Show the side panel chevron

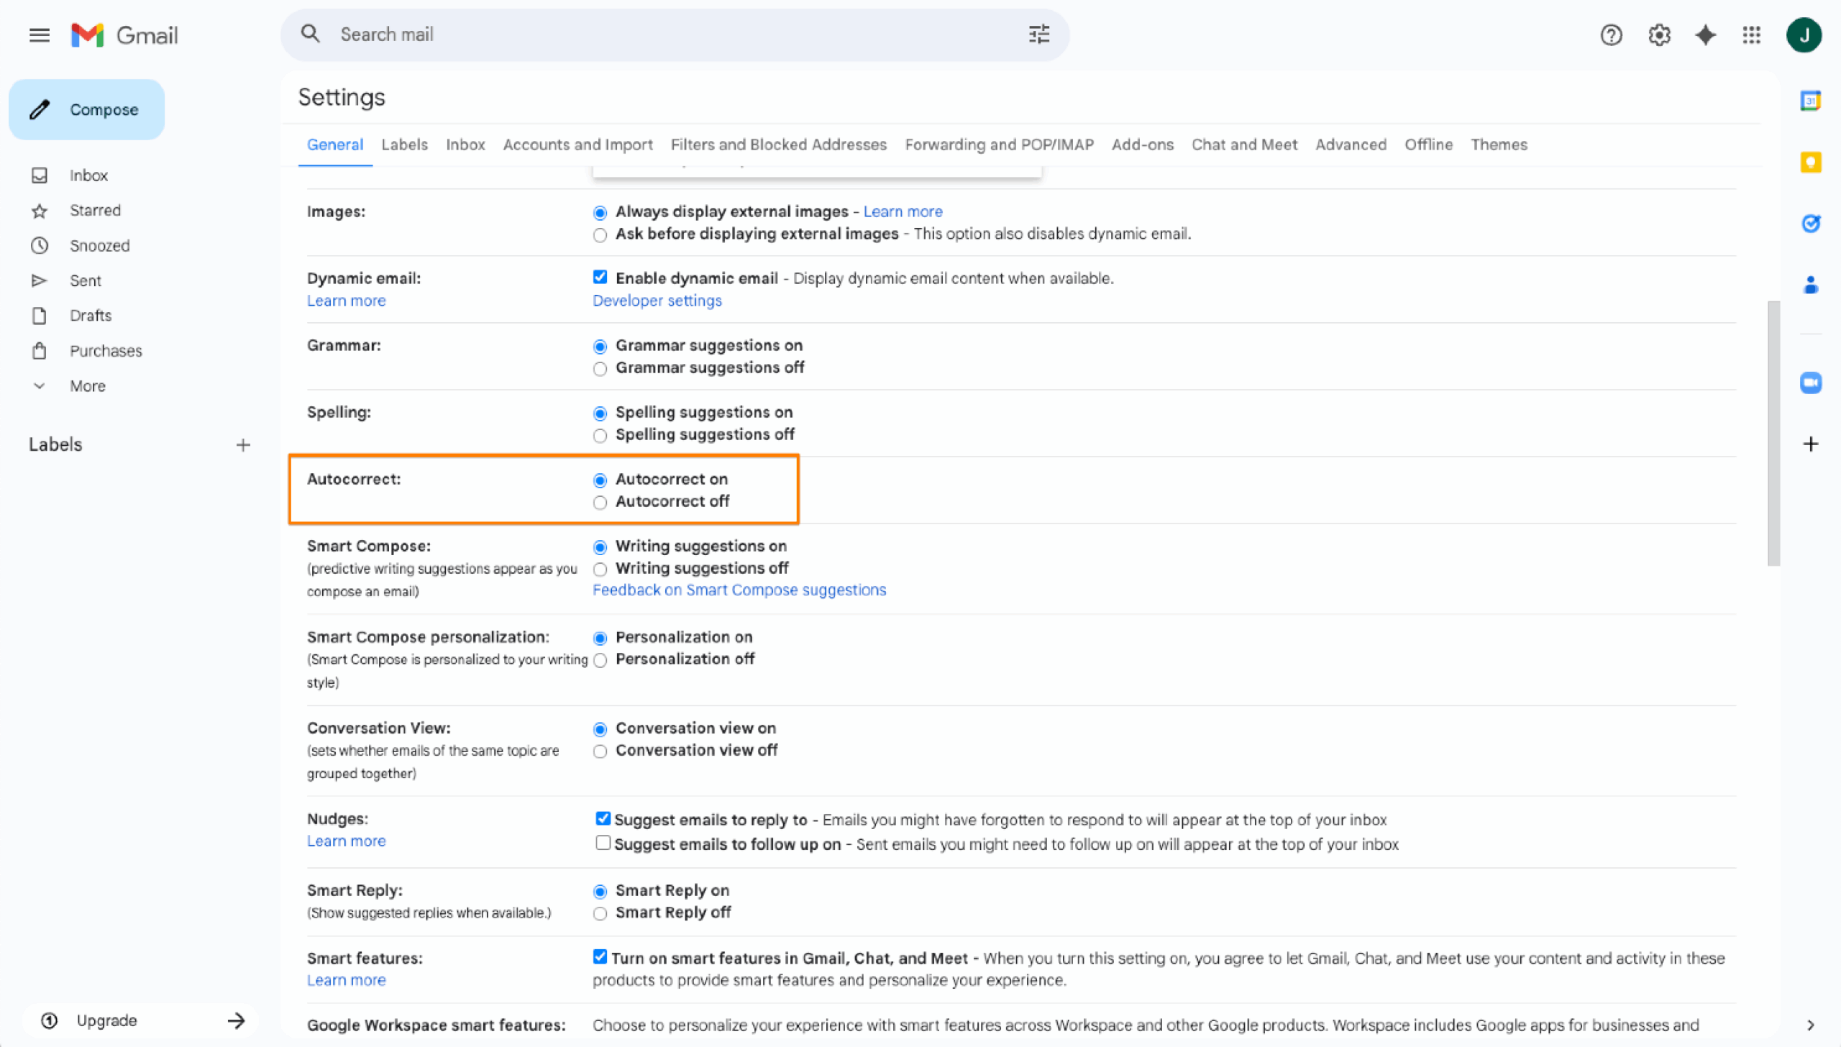click(x=1810, y=1025)
